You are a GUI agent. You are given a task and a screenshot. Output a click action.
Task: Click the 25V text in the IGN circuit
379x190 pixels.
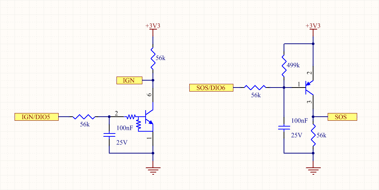click(122, 142)
